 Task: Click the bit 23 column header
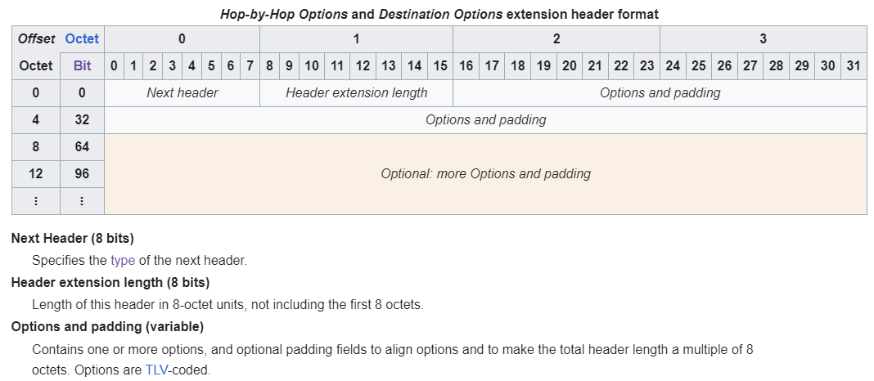(646, 65)
